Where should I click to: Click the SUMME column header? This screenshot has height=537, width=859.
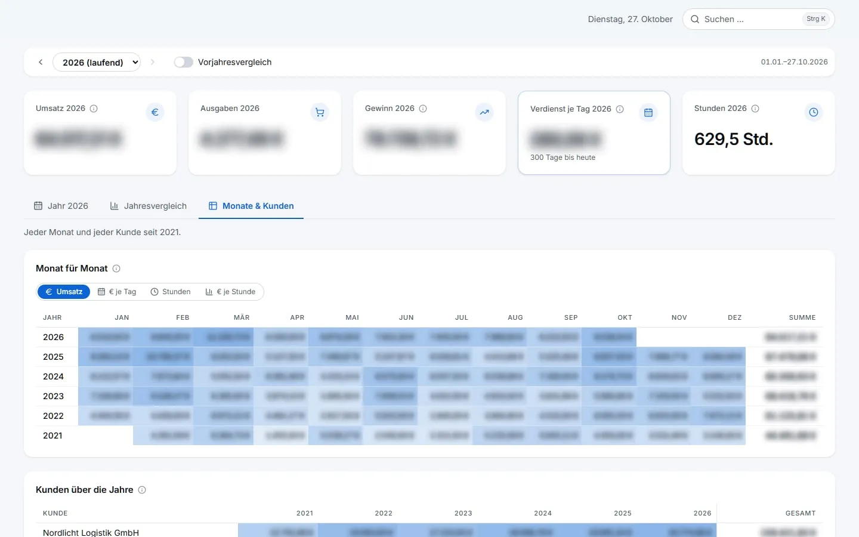(802, 317)
